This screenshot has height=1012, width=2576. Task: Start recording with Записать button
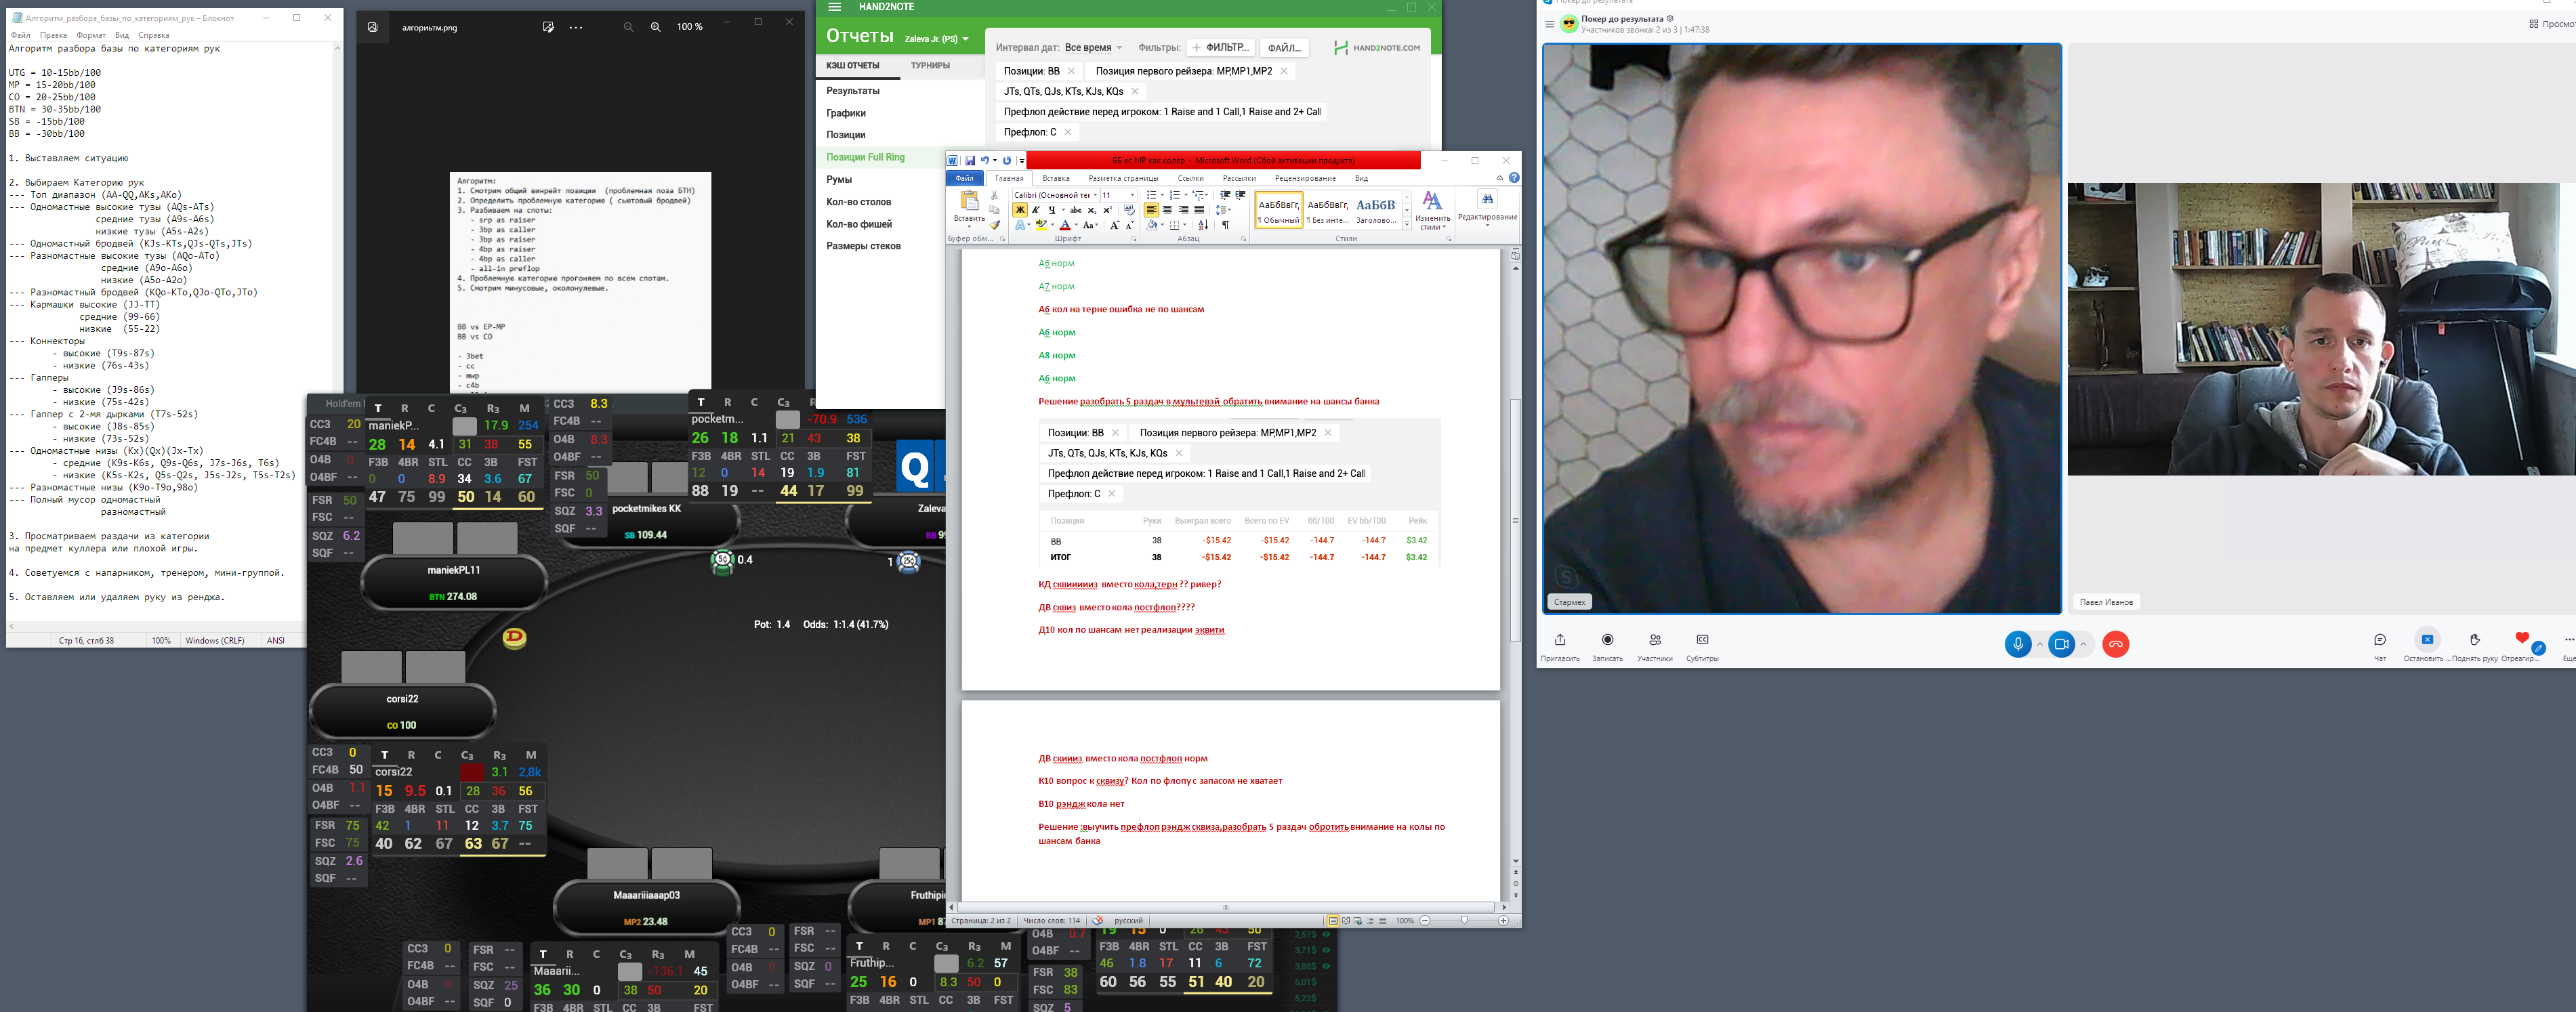tap(1607, 640)
